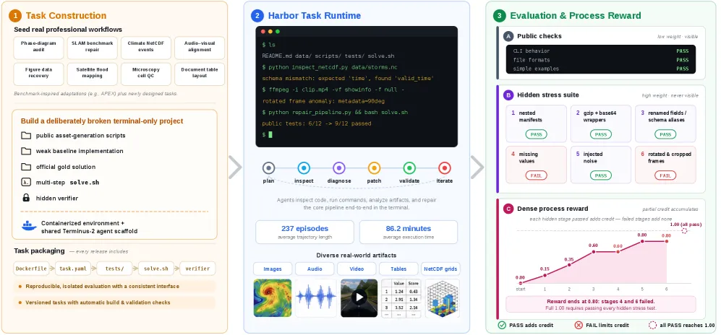This screenshot has width=721, height=335.
Task: Select the NetCDF grids artifact tab
Action: (440, 269)
